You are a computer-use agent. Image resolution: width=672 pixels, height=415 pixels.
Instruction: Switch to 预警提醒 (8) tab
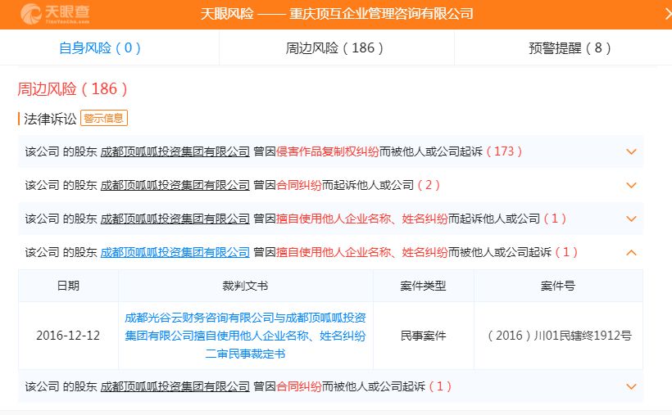[x=570, y=47]
